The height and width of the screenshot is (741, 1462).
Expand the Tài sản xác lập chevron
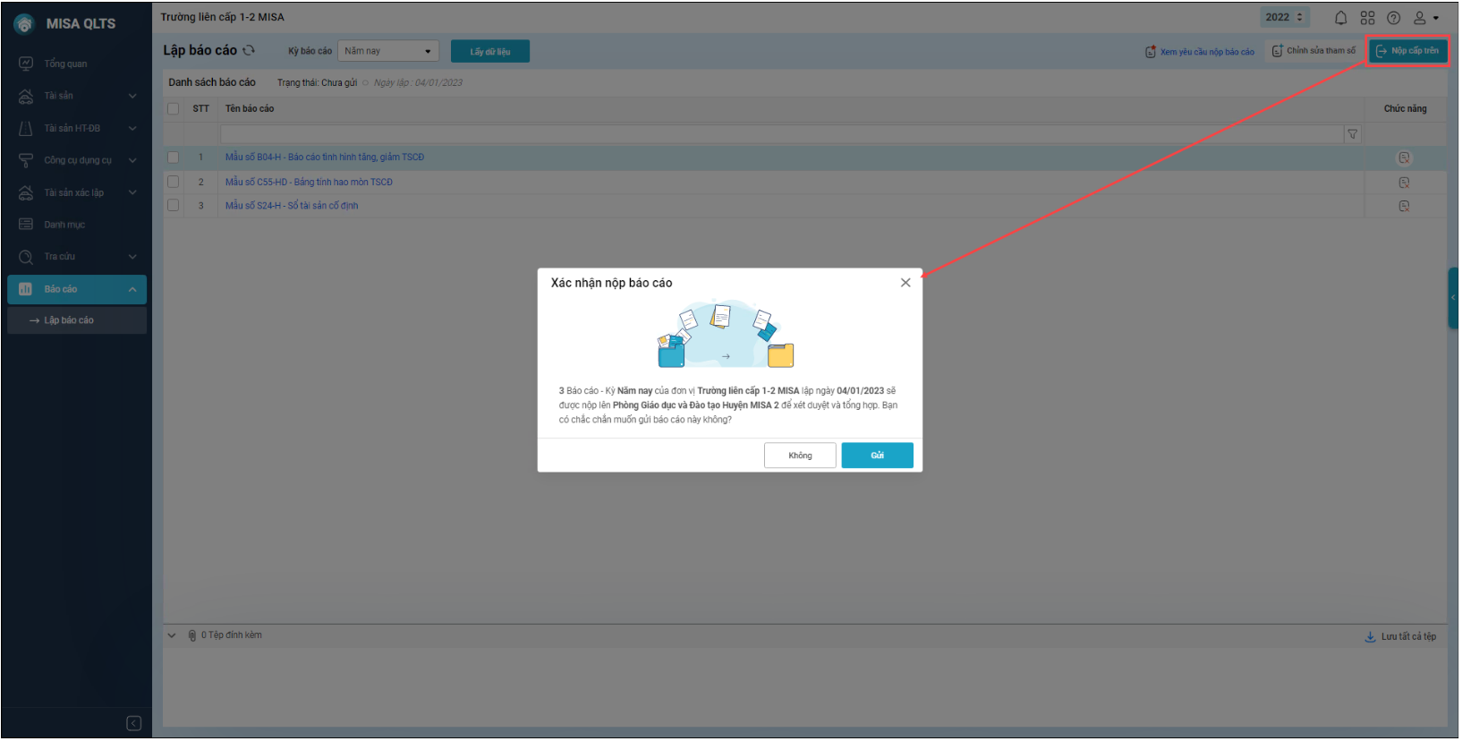pyautogui.click(x=132, y=192)
